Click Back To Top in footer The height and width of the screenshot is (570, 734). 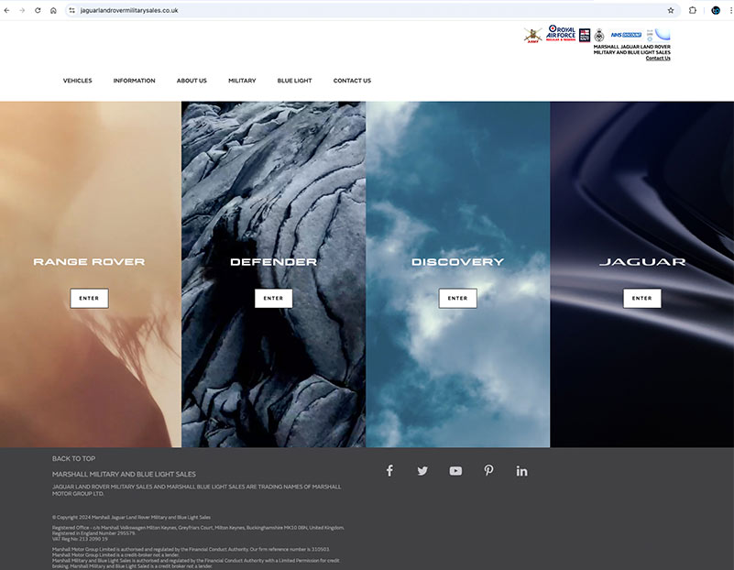73,458
